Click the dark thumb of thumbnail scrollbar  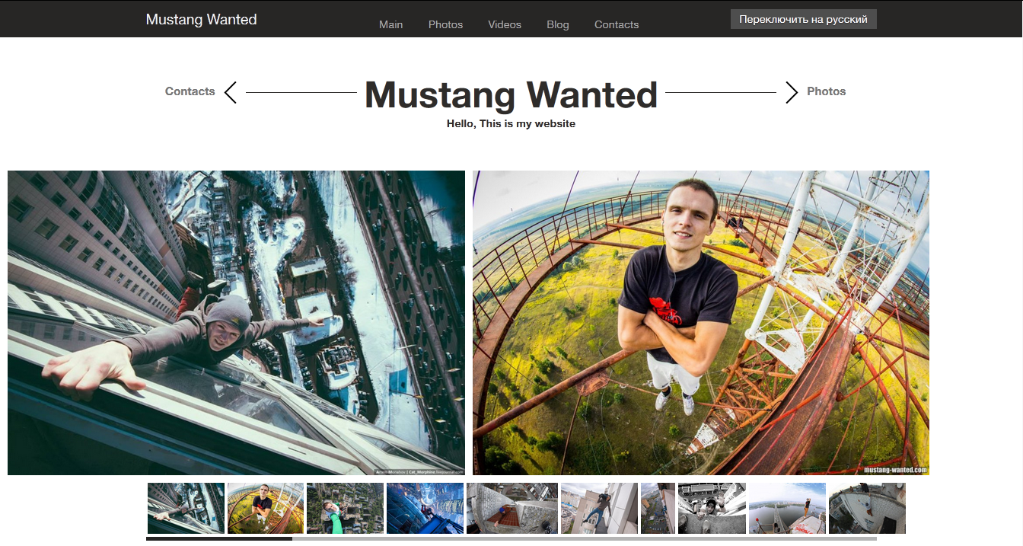(219, 539)
